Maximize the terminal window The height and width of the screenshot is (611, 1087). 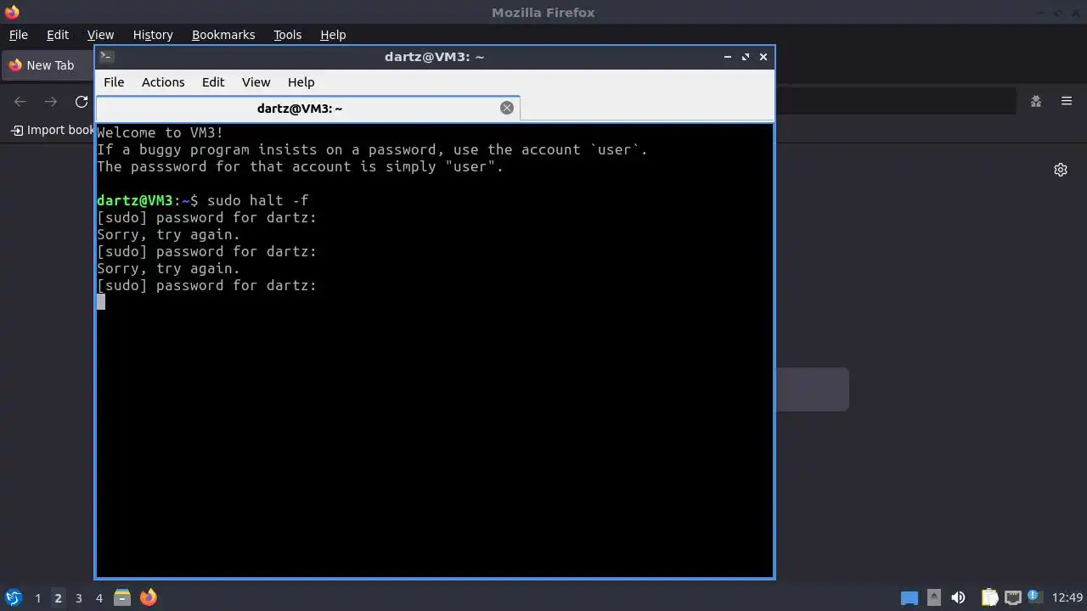point(746,57)
